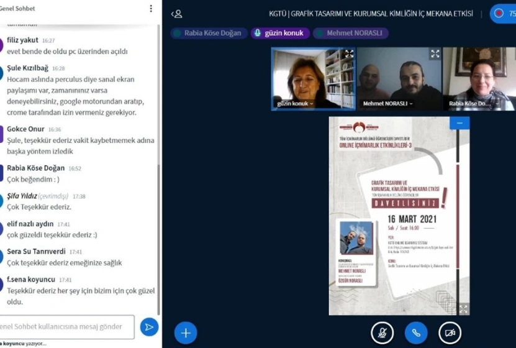
Task: Make güzin konuk's webcam fullscreen
Action: click(349, 54)
